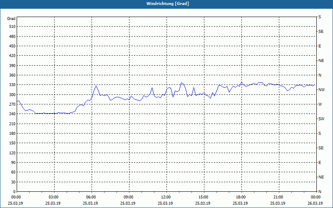Viewport: 333px width, 208px height.
Task: Select the 240 axis value
Action: point(12,114)
